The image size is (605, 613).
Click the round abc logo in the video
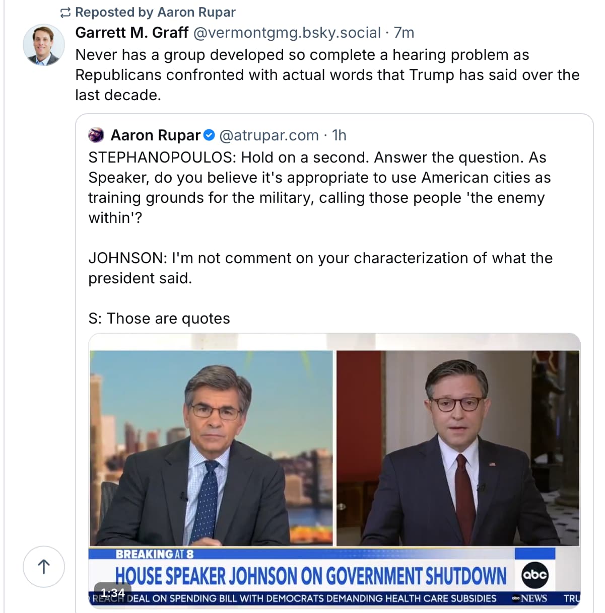tap(534, 574)
